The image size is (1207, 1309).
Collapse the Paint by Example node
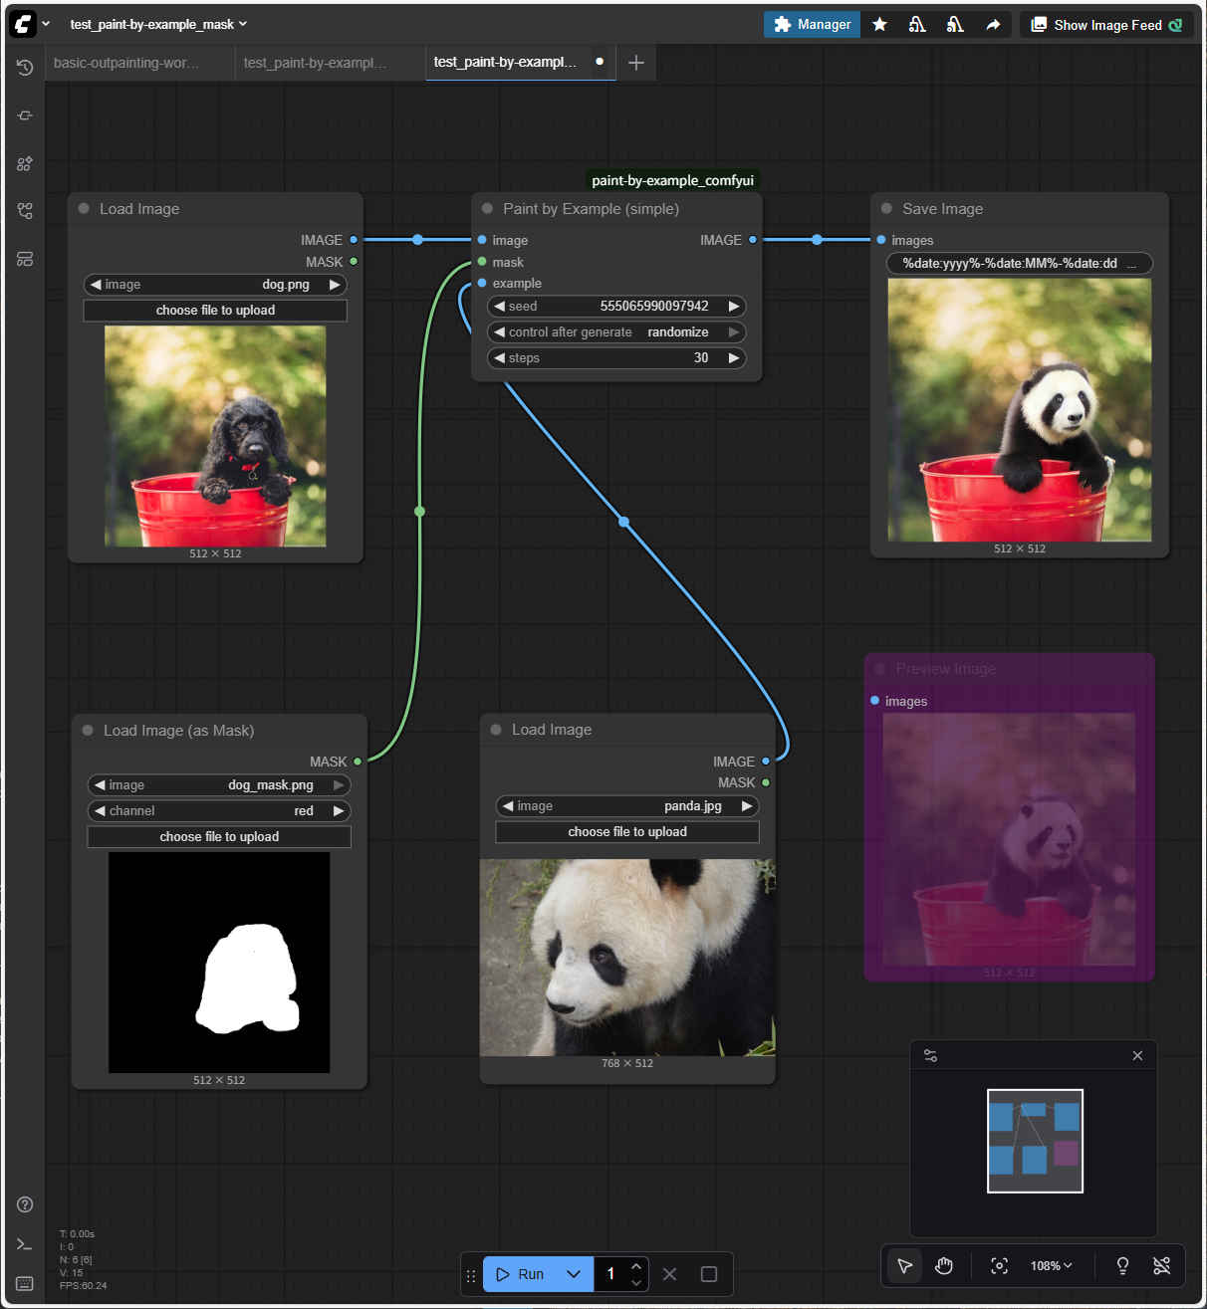click(487, 209)
